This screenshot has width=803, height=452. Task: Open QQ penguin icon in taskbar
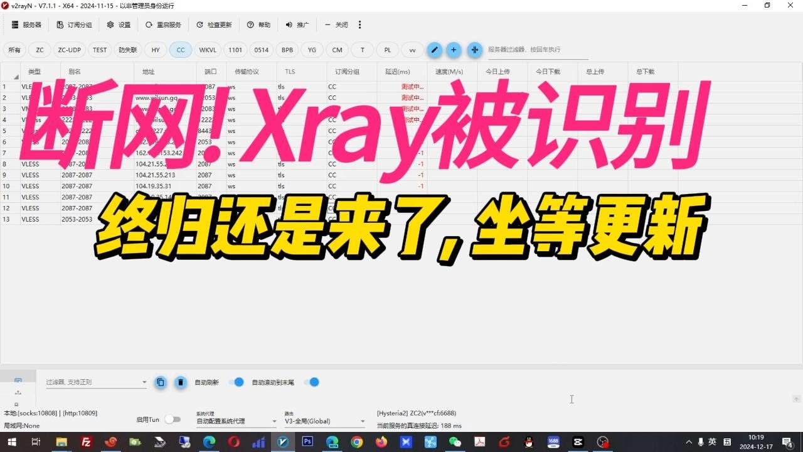click(x=529, y=442)
